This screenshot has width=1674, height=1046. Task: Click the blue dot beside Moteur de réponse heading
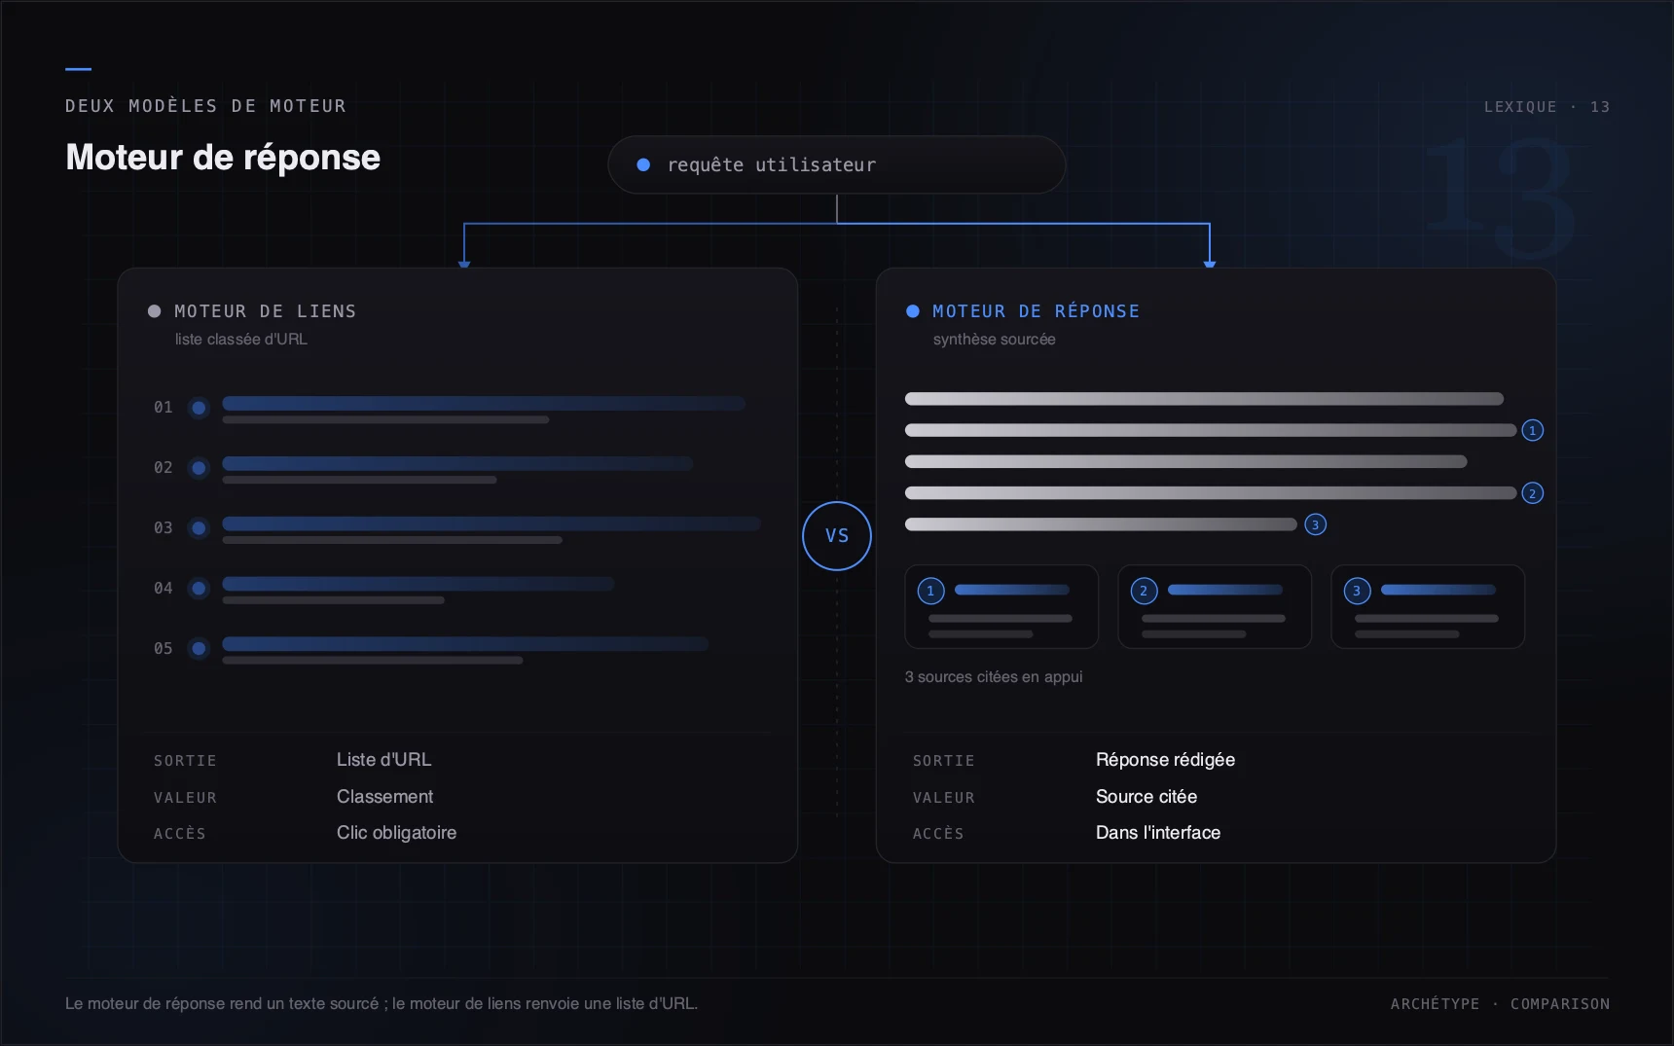913,311
